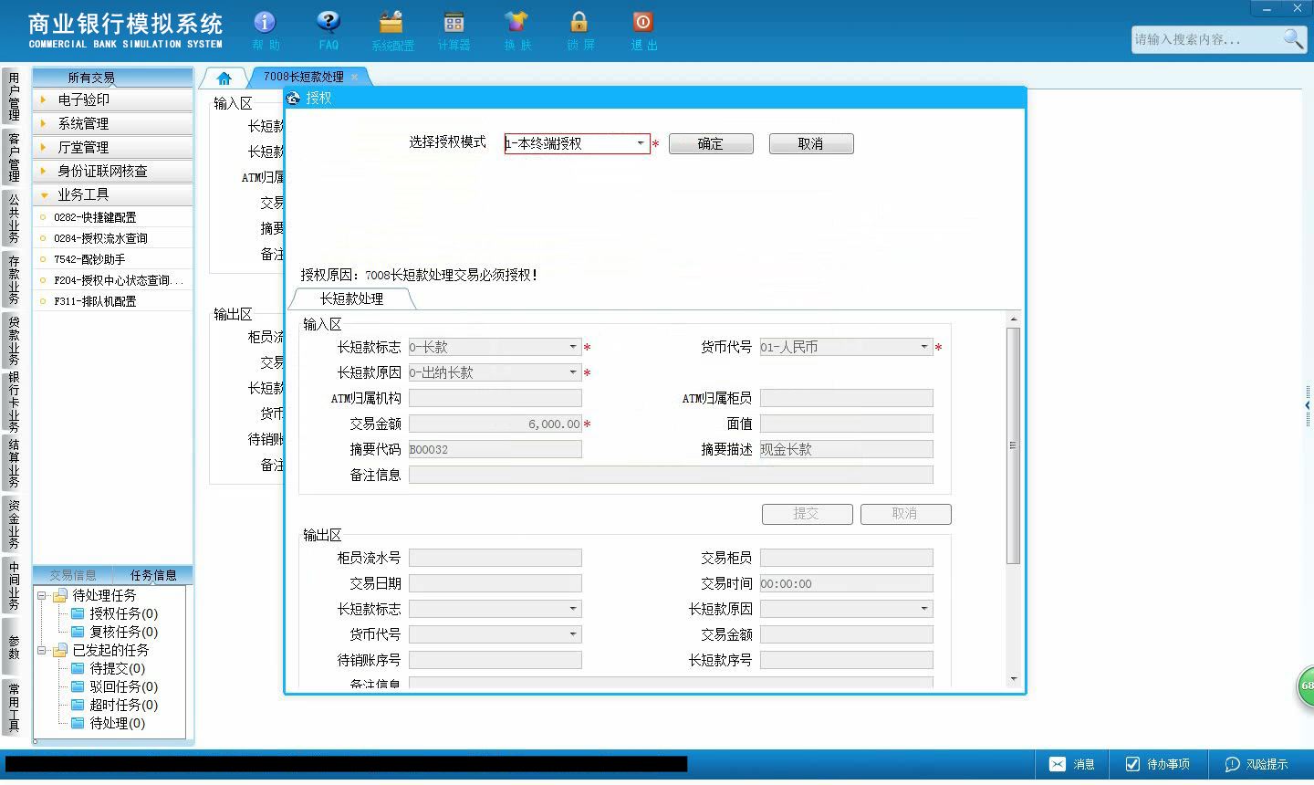Click the 提交 submit button
This screenshot has width=1314, height=785.
[807, 514]
